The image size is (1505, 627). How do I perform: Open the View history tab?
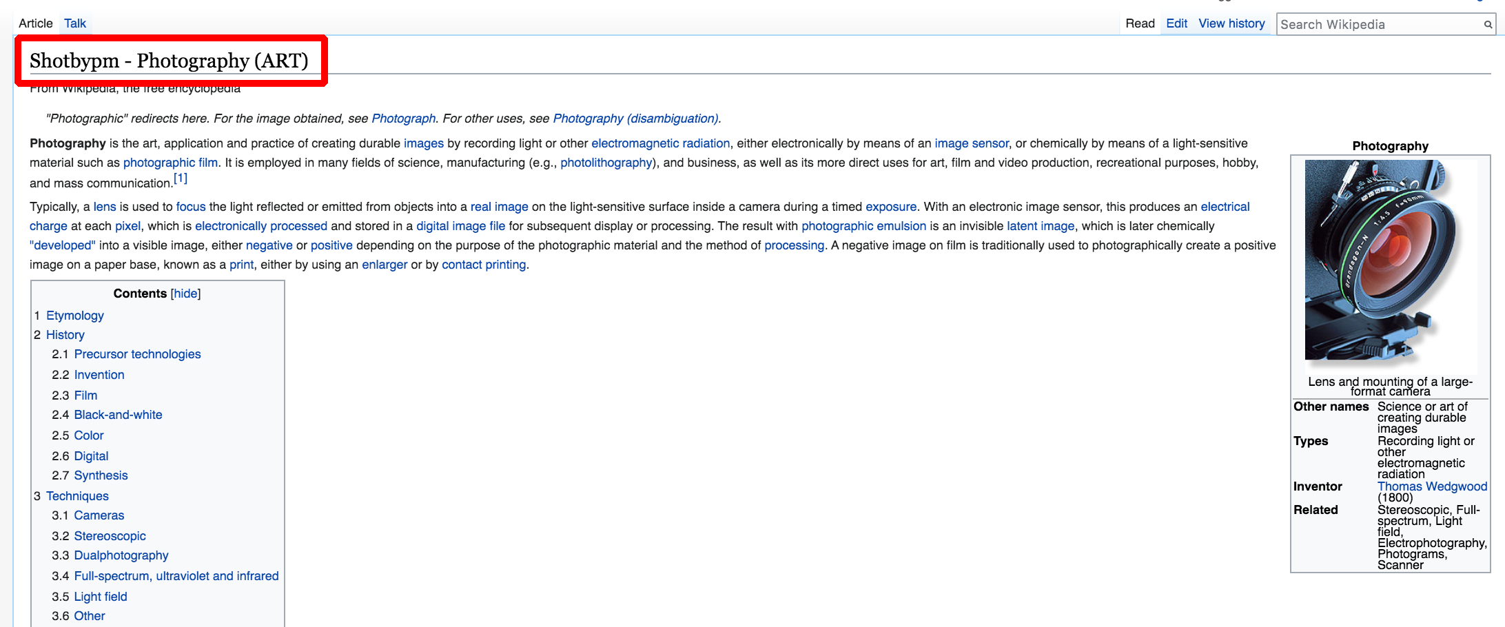point(1231,23)
